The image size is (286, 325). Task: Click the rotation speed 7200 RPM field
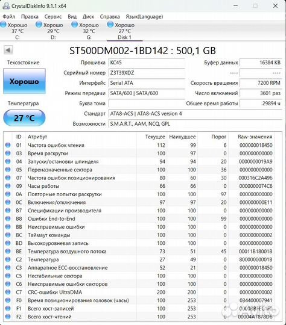tap(261, 83)
